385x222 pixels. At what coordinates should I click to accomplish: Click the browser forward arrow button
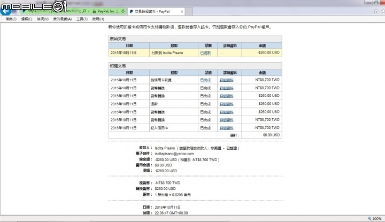click(15, 11)
